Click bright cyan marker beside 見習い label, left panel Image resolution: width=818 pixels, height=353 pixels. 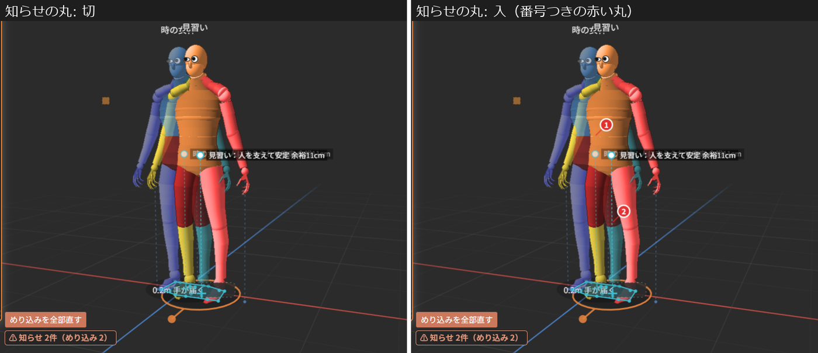pyautogui.click(x=200, y=156)
